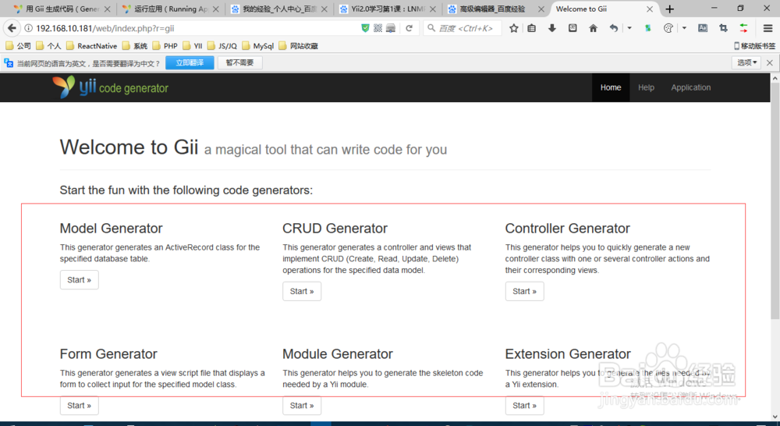Click the 'CRUD Generator' heading
This screenshot has width=780, height=426.
coord(335,229)
